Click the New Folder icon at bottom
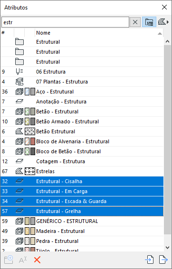This screenshot has width=172, height=269. 9,260
